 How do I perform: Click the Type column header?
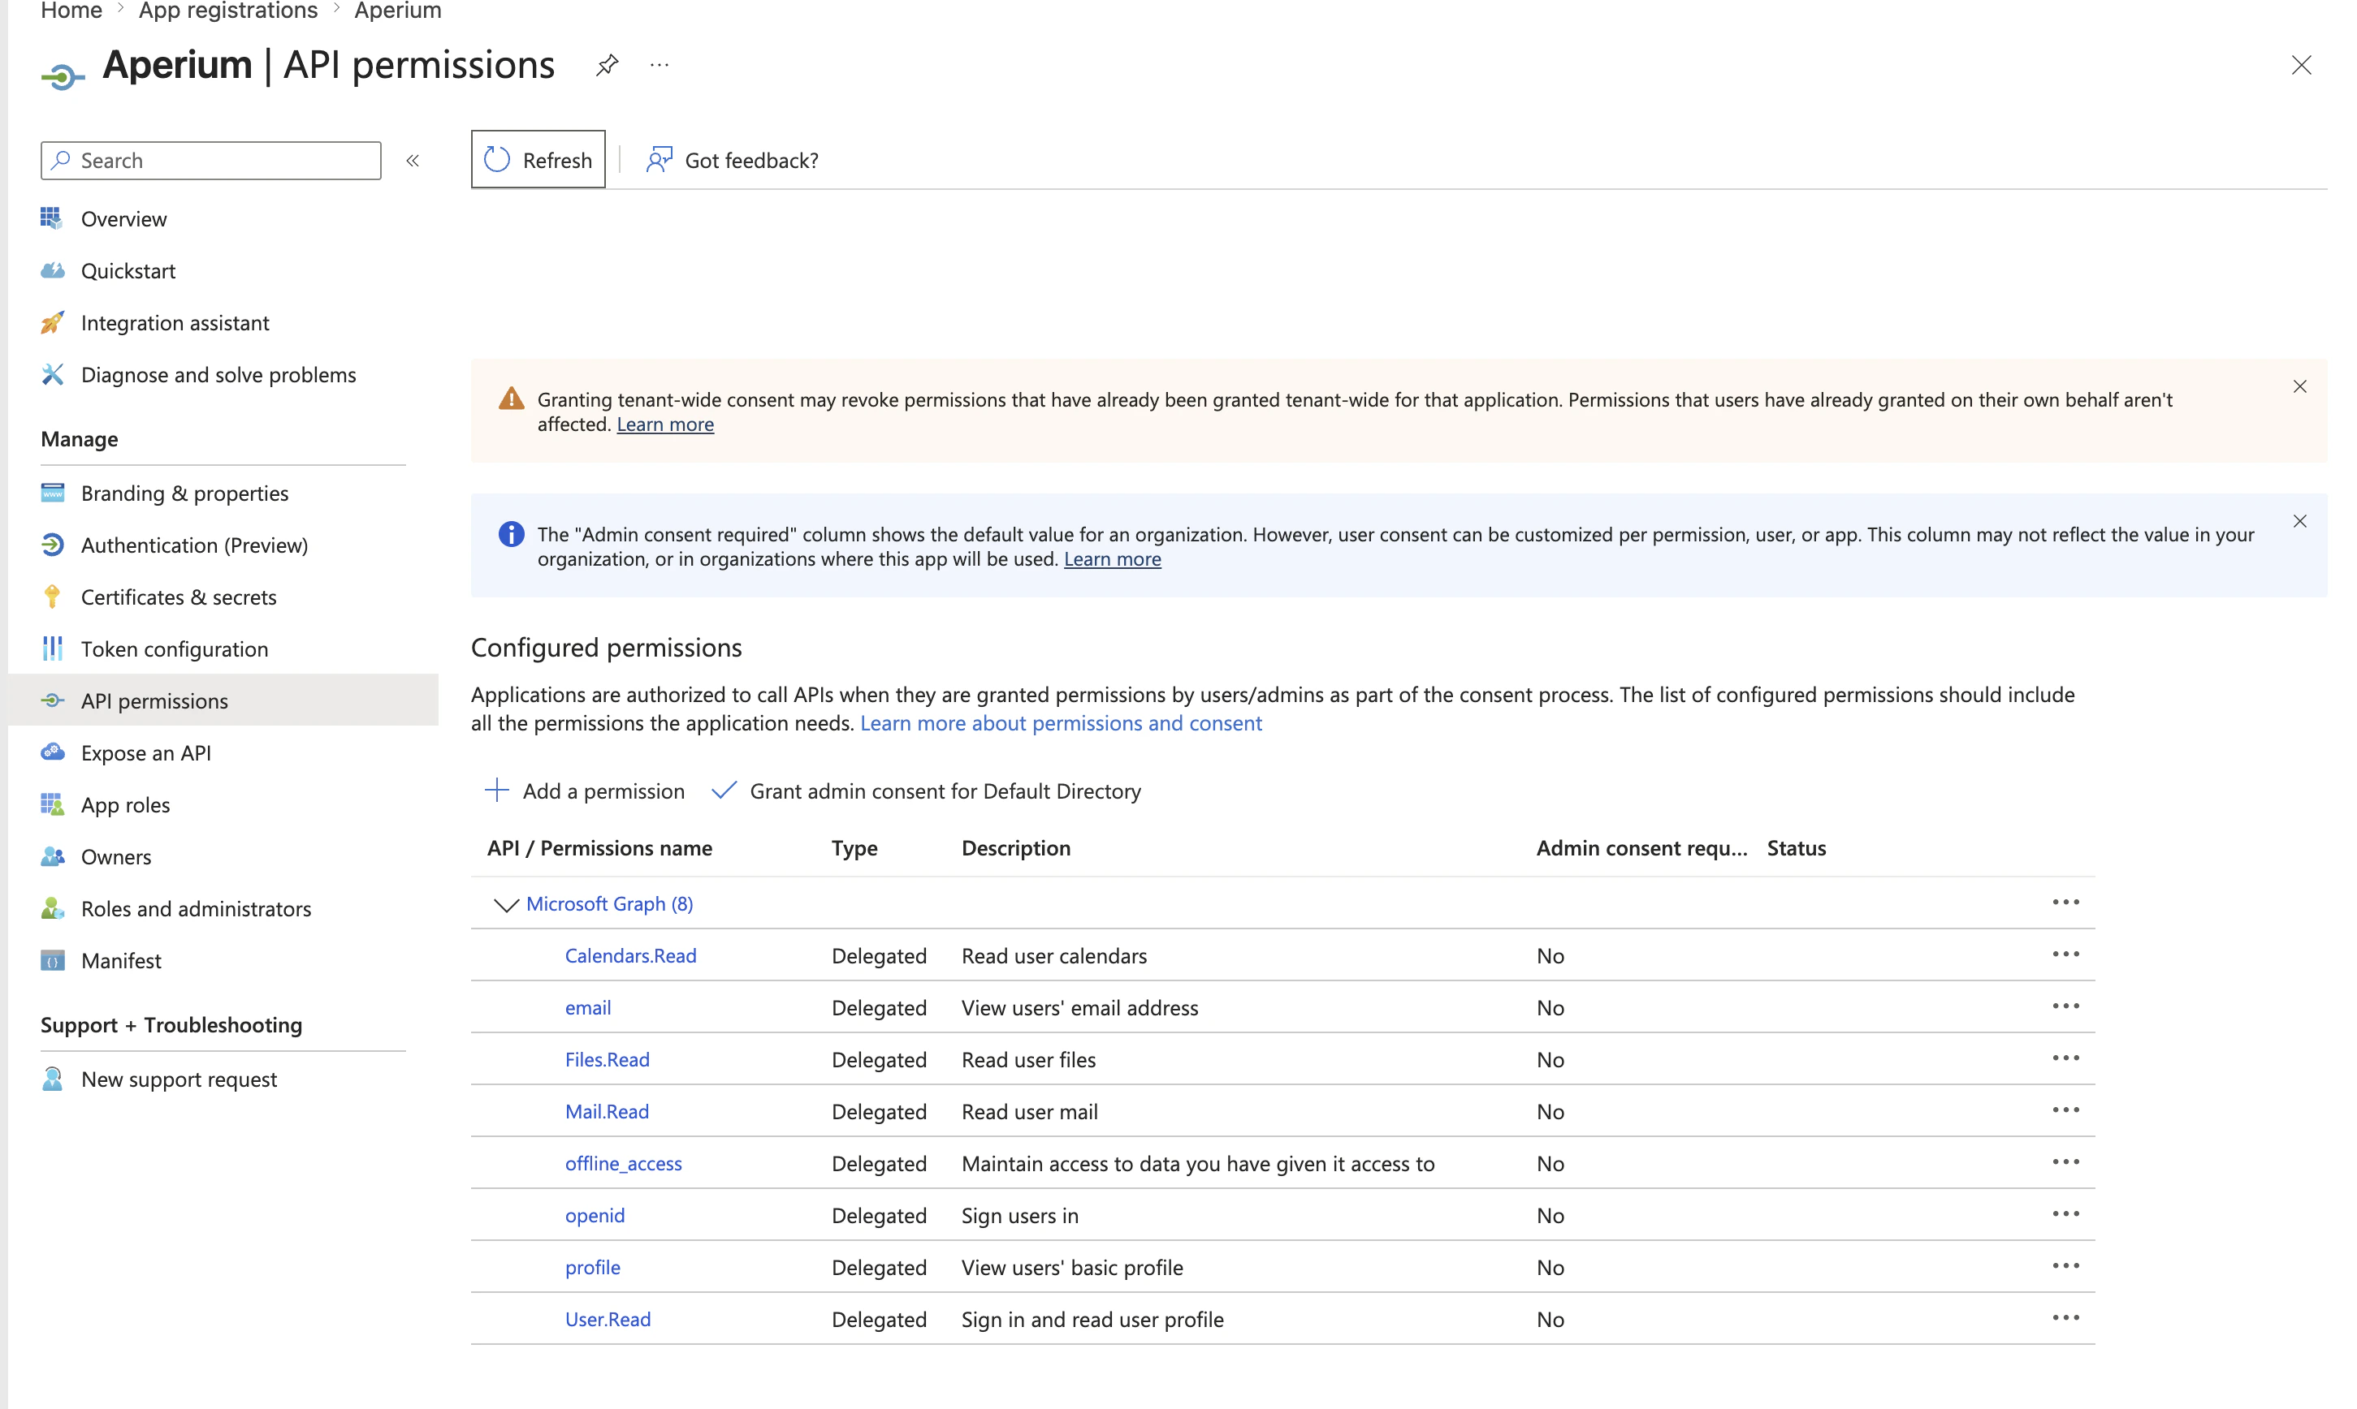854,848
